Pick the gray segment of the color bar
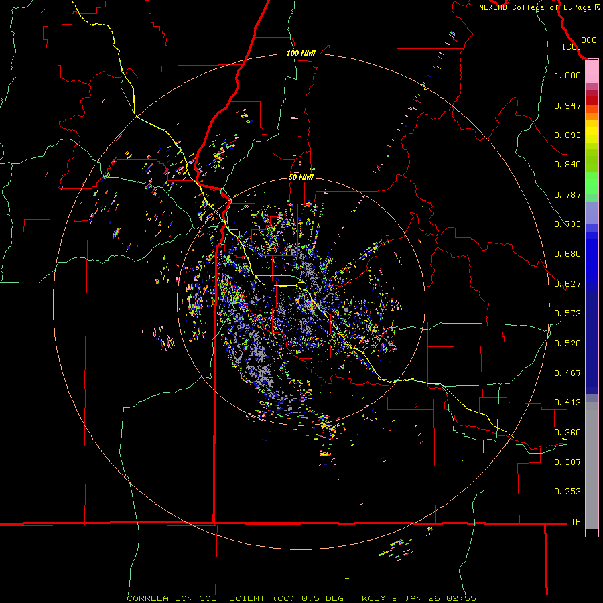 click(x=592, y=466)
